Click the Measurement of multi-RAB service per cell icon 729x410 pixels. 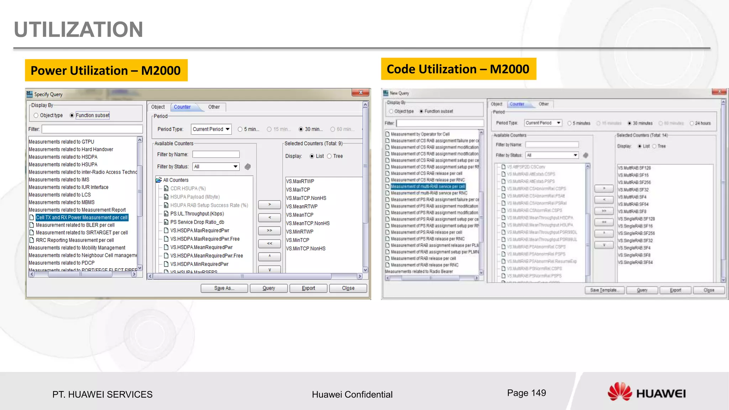388,186
